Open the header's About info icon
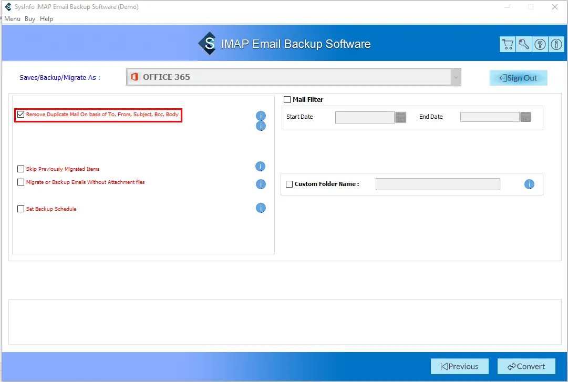The image size is (568, 382). [556, 45]
